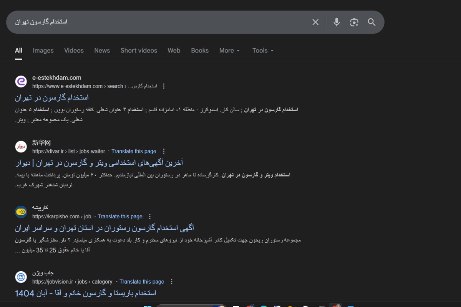
Task: Open Google Lens image search icon
Action: [354, 22]
